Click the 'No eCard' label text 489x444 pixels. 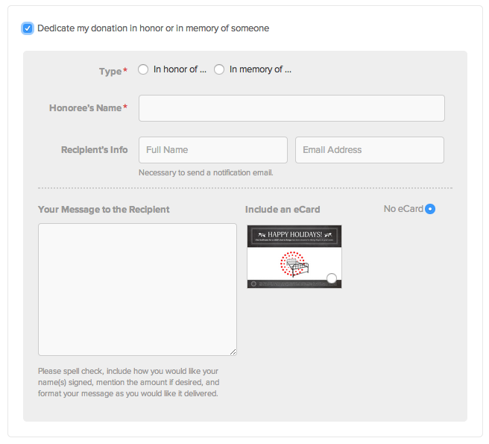403,209
